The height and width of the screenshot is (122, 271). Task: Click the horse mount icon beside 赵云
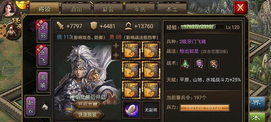45,106
